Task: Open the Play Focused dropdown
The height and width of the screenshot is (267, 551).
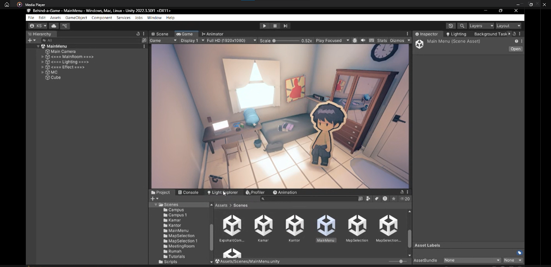Action: tap(332, 40)
